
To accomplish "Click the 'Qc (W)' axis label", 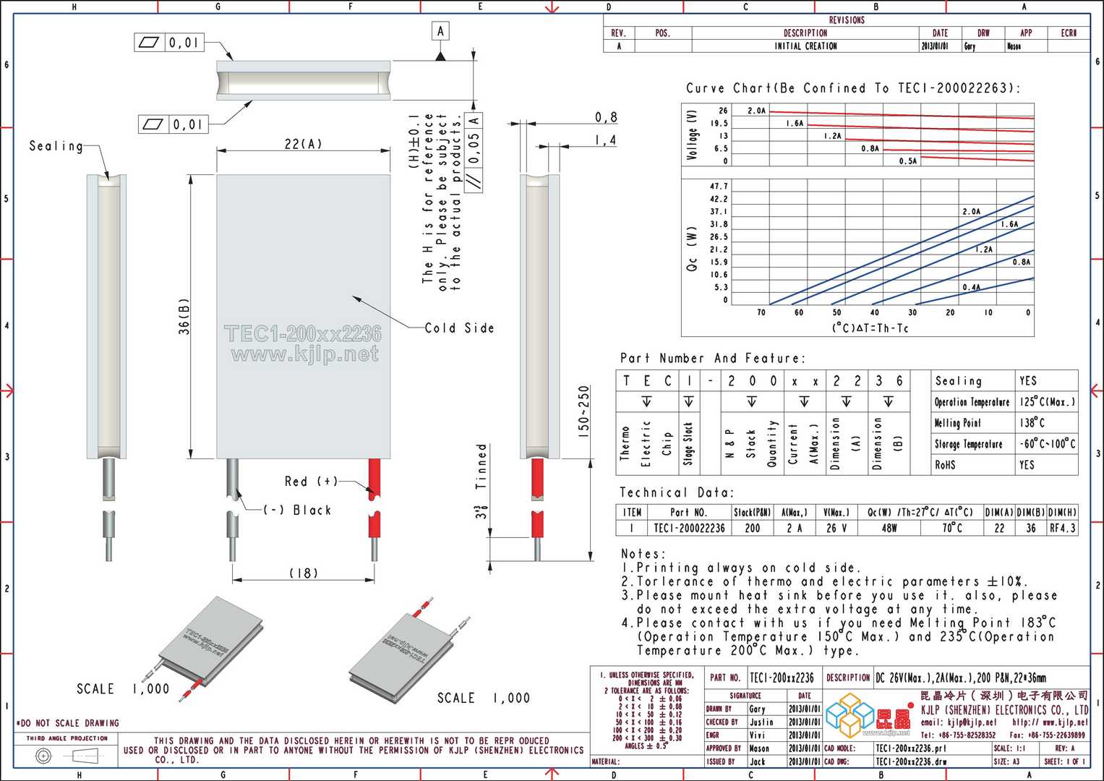I will [x=692, y=249].
